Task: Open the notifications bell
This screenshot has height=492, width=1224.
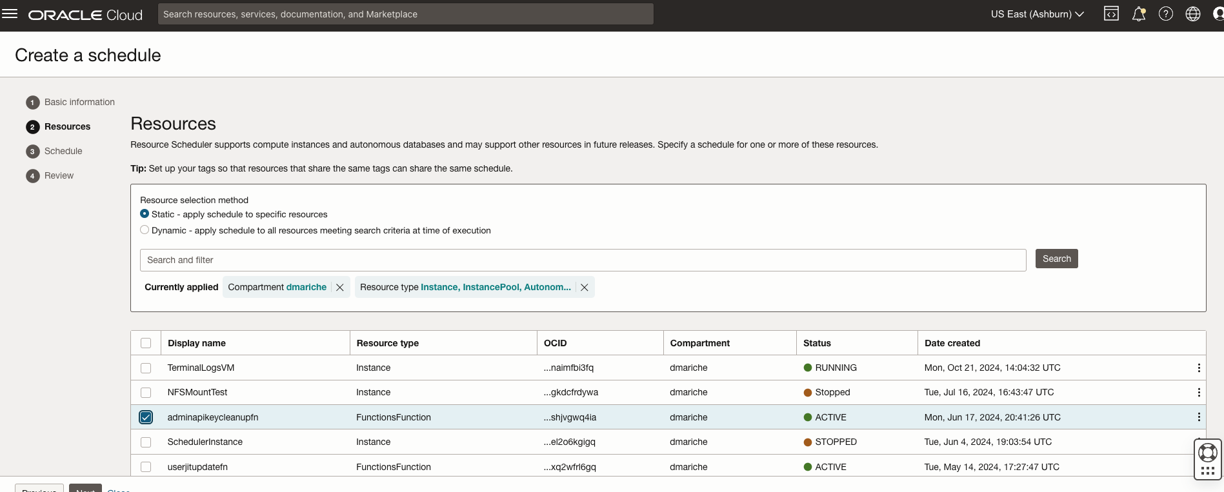Action: 1139,14
